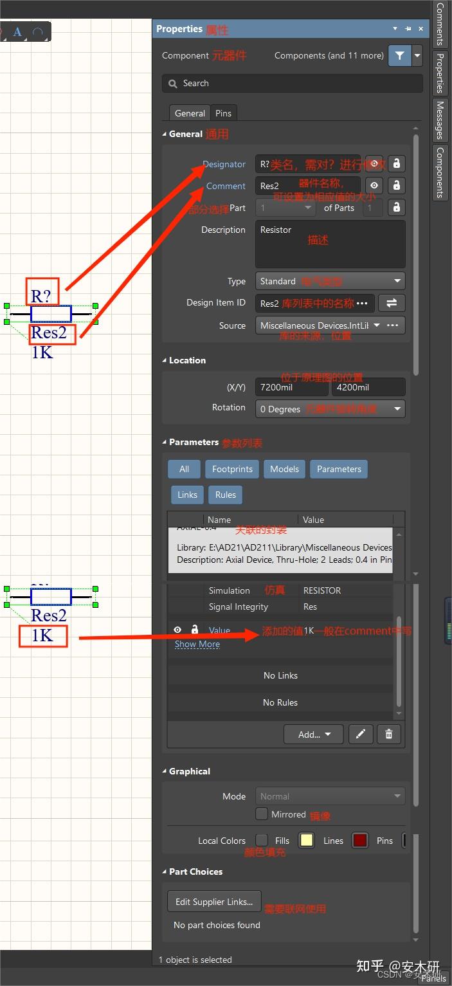
Task: Click the pencil edit parameter icon
Action: 360,734
